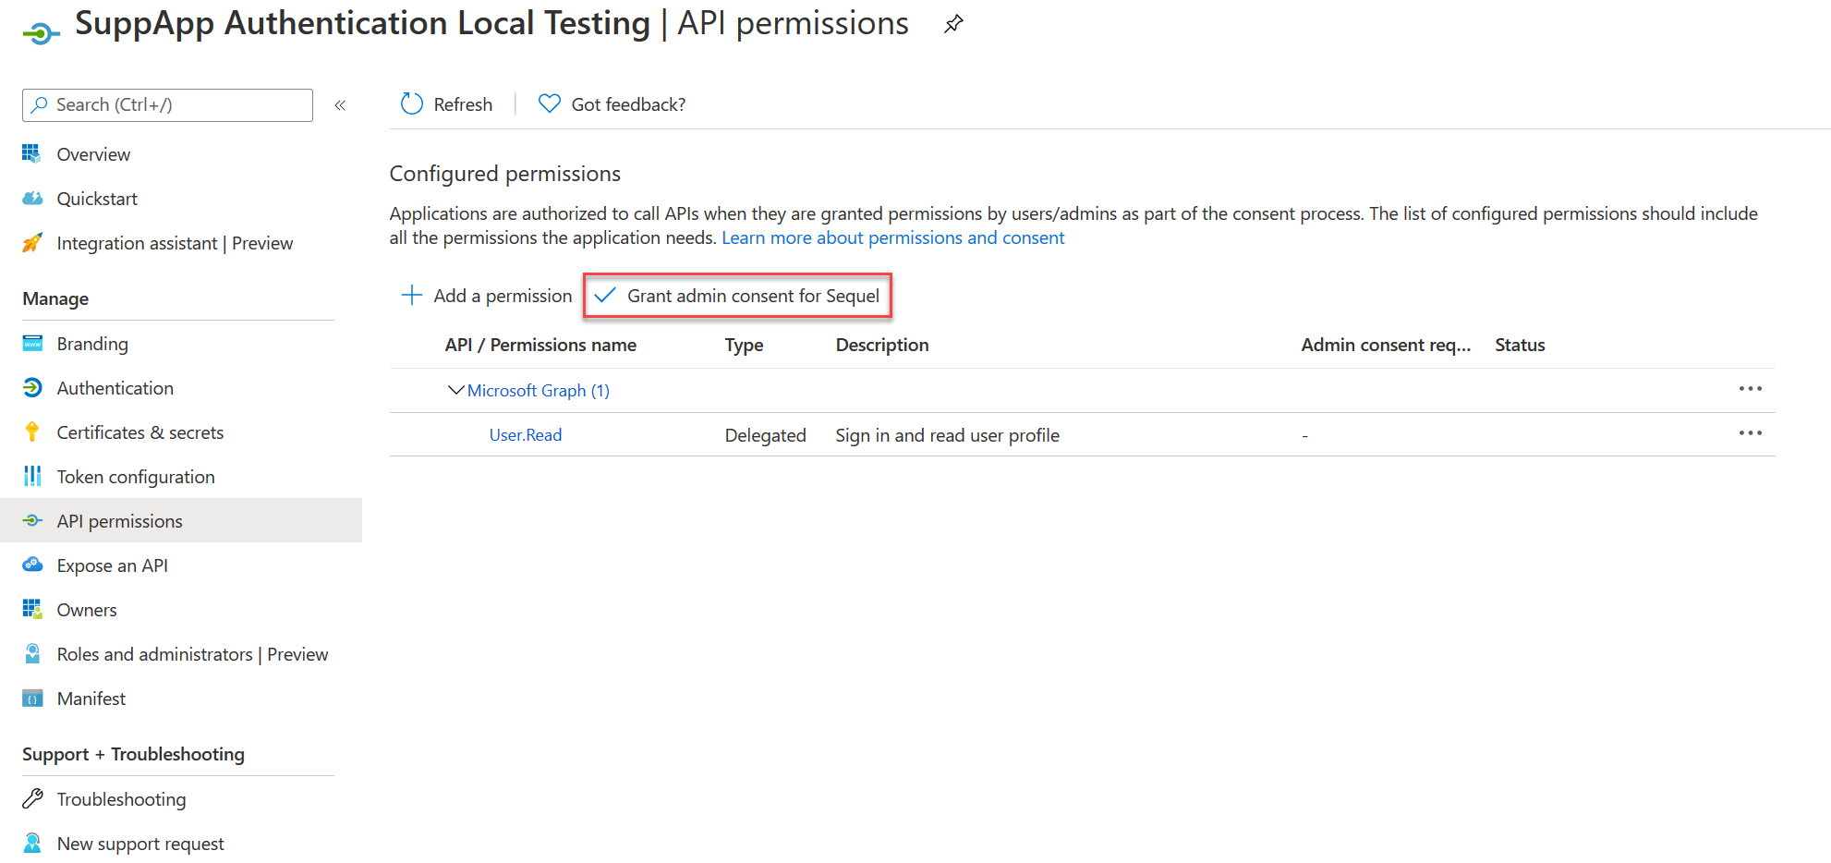This screenshot has width=1831, height=863.
Task: Navigate to Authentication
Action: pos(115,388)
